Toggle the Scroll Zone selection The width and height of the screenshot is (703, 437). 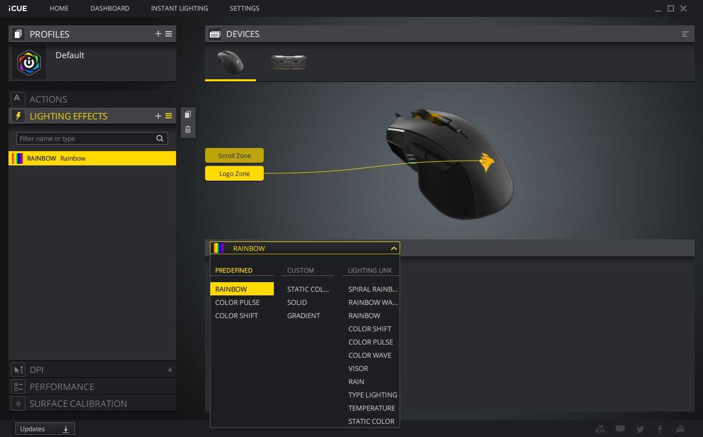point(234,156)
